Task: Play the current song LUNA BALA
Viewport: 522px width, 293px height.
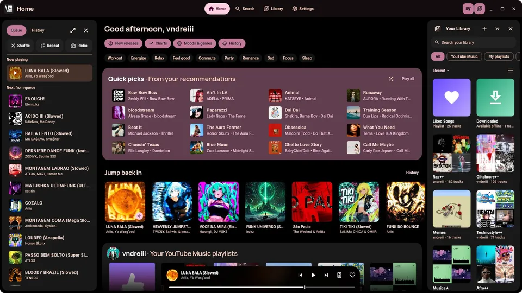Action: coord(313,275)
